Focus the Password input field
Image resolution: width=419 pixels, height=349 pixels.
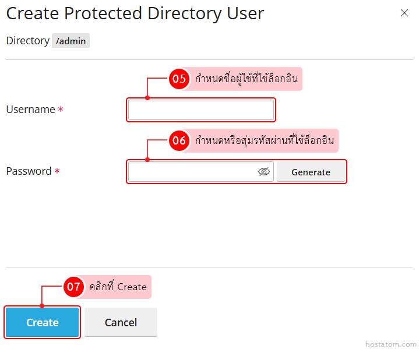(192, 172)
